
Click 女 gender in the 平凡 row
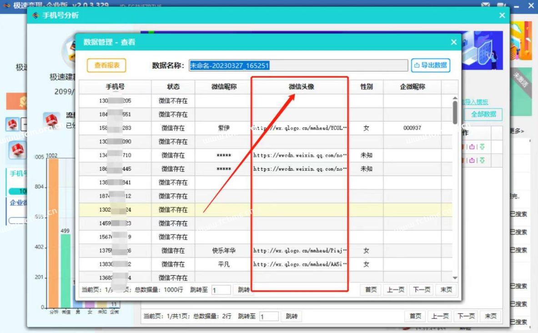367,264
